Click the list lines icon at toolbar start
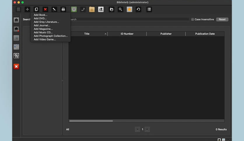 tap(18, 9)
